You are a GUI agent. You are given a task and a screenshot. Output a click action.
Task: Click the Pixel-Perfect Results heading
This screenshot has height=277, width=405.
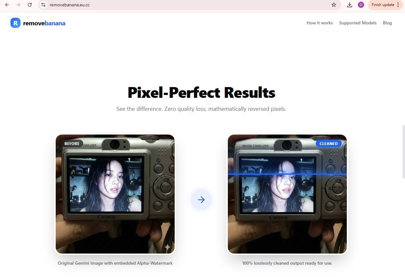pyautogui.click(x=201, y=92)
